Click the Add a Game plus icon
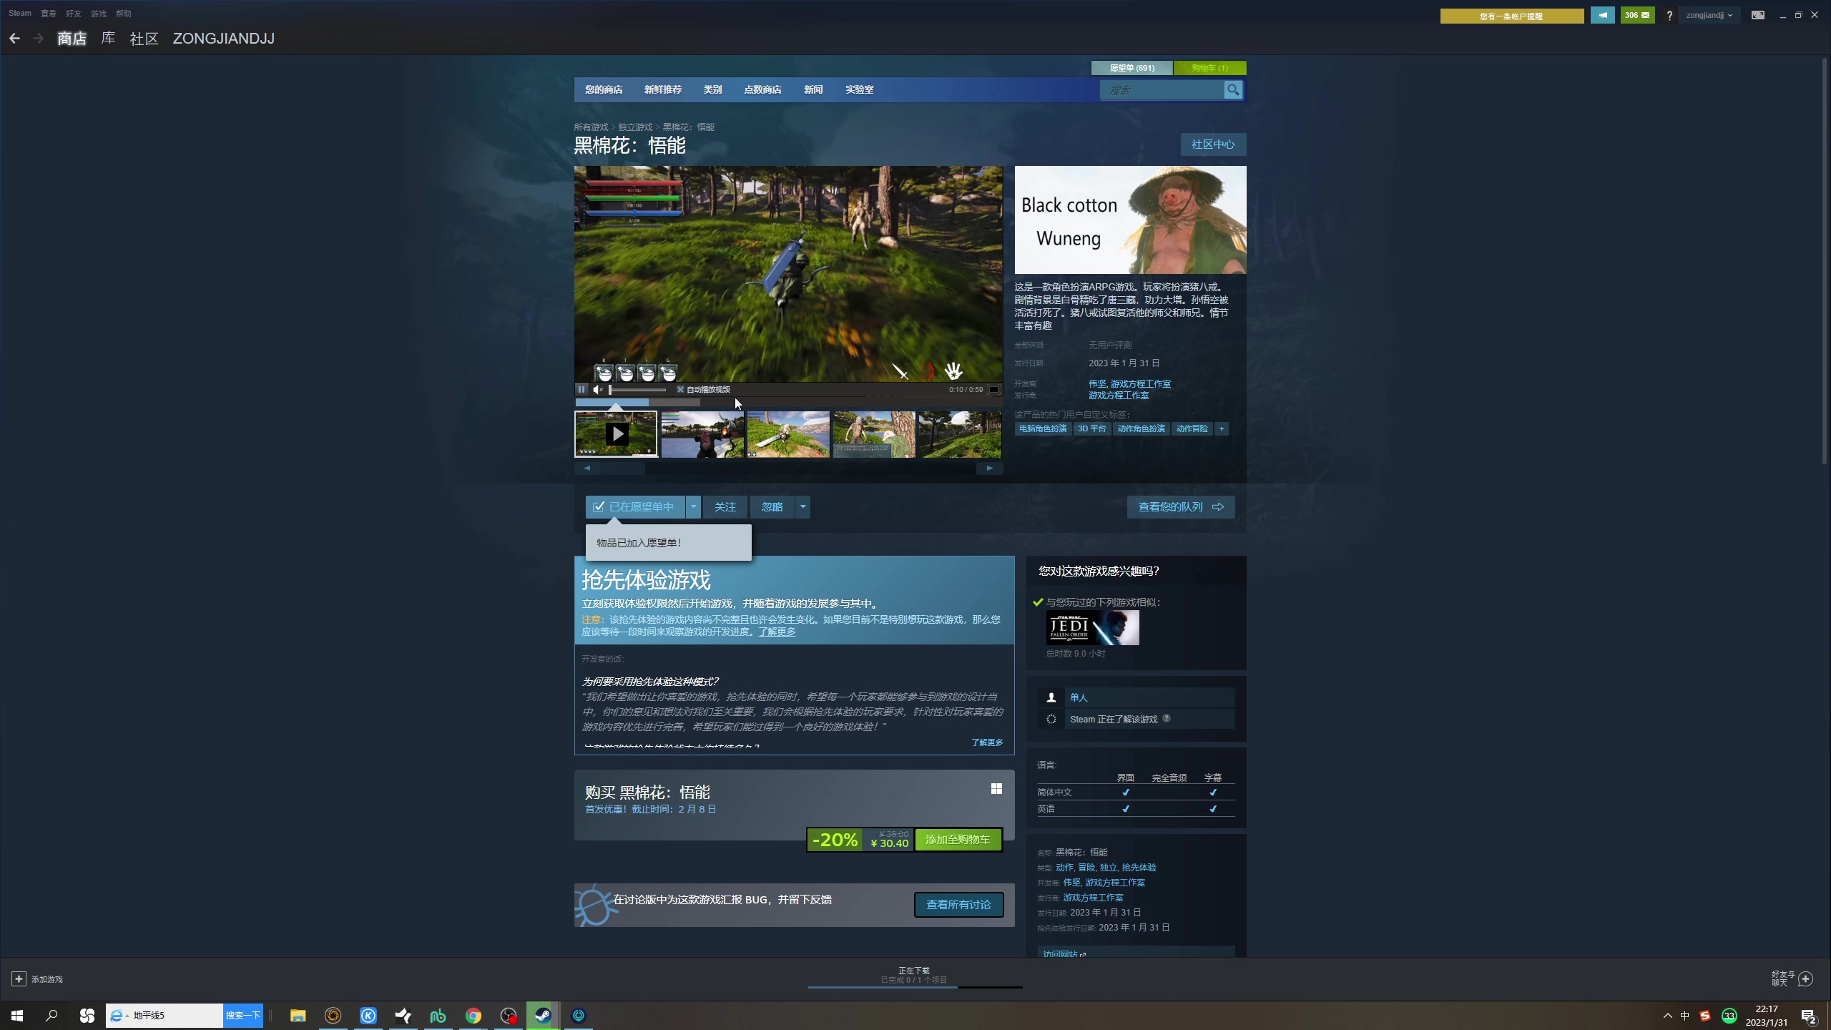Image resolution: width=1831 pixels, height=1030 pixels. pyautogui.click(x=19, y=978)
